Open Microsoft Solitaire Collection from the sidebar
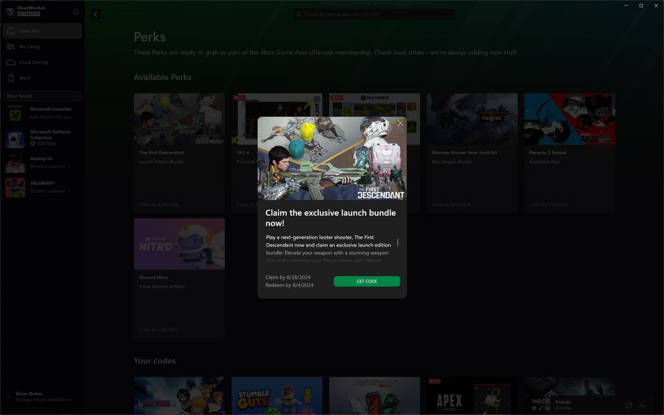This screenshot has width=664, height=415. coord(43,138)
